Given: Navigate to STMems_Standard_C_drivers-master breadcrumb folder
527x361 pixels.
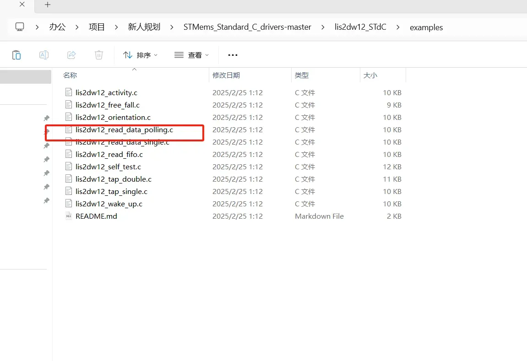Looking at the screenshot, I should (247, 27).
